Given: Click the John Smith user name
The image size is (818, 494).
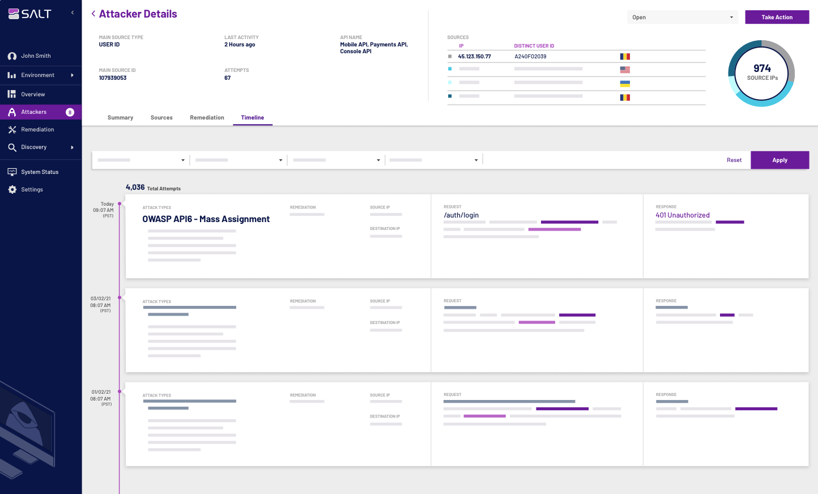Looking at the screenshot, I should pos(36,56).
